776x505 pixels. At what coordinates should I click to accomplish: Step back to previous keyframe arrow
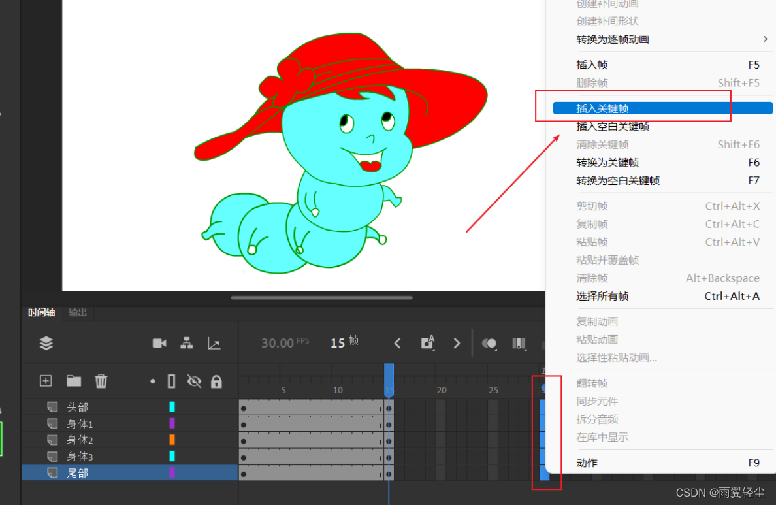[x=397, y=343]
